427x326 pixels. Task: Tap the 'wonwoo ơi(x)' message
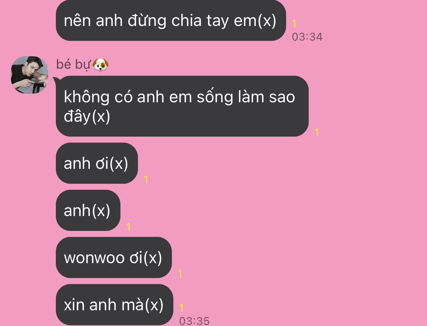(114, 258)
